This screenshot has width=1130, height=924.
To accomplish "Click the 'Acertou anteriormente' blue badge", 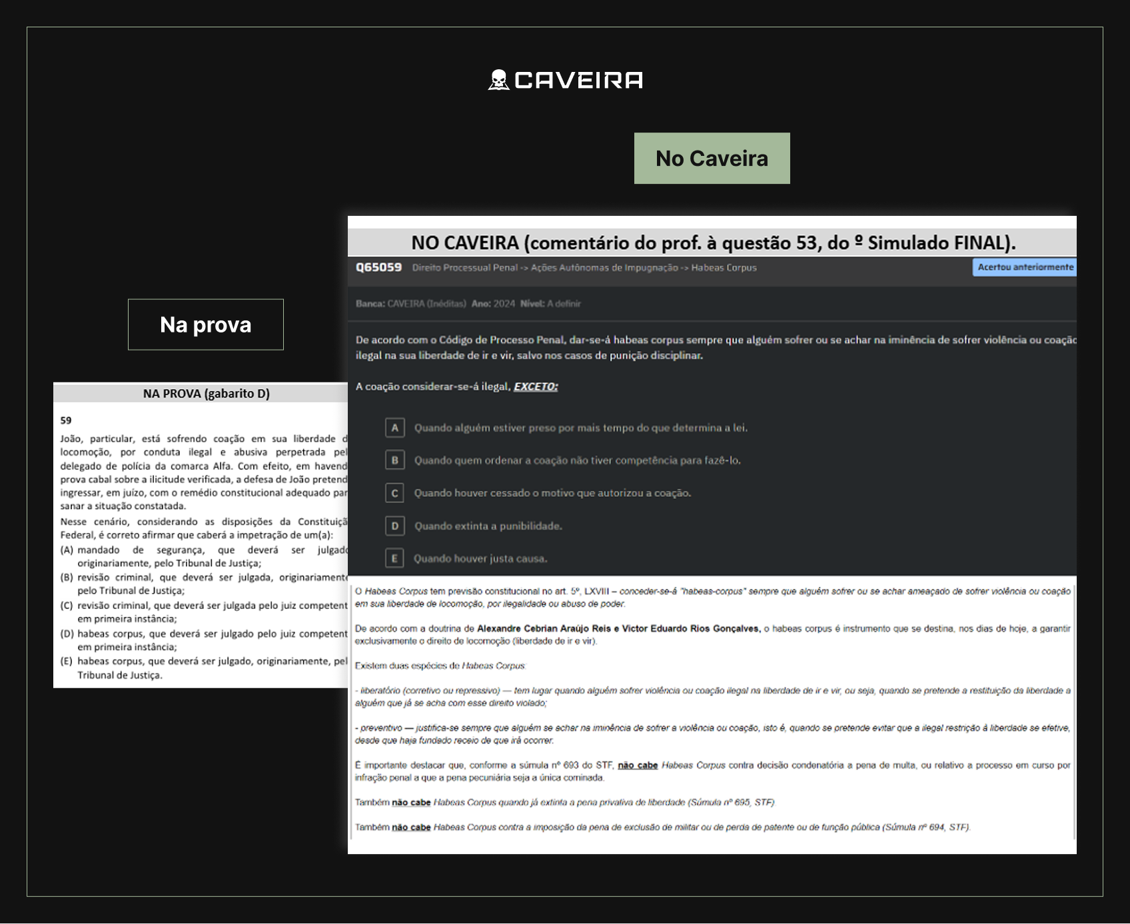I will click(x=1024, y=267).
